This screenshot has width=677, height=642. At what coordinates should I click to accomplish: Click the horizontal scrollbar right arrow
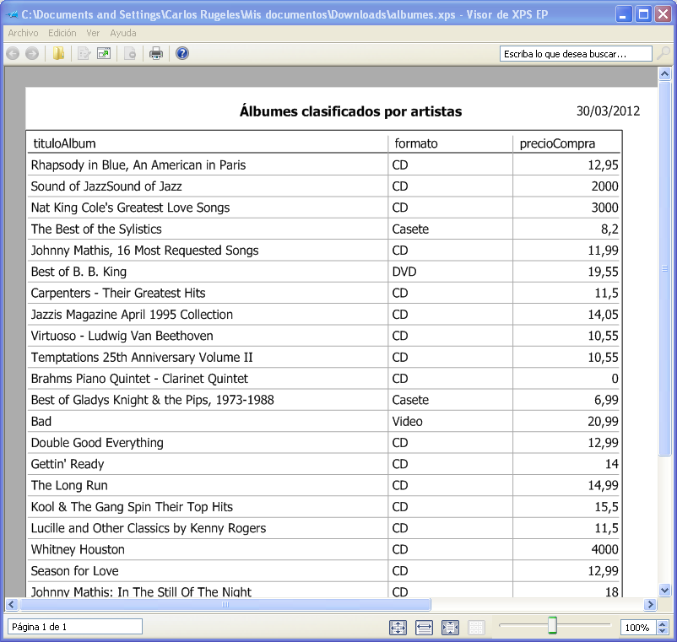pos(650,605)
